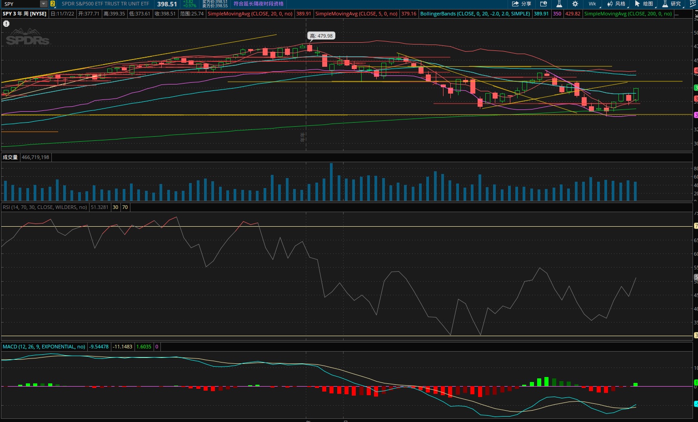Screen dimensions: 698x422
Task: Click the 收:398.51 close price readout
Action: pyautogui.click(x=165, y=14)
